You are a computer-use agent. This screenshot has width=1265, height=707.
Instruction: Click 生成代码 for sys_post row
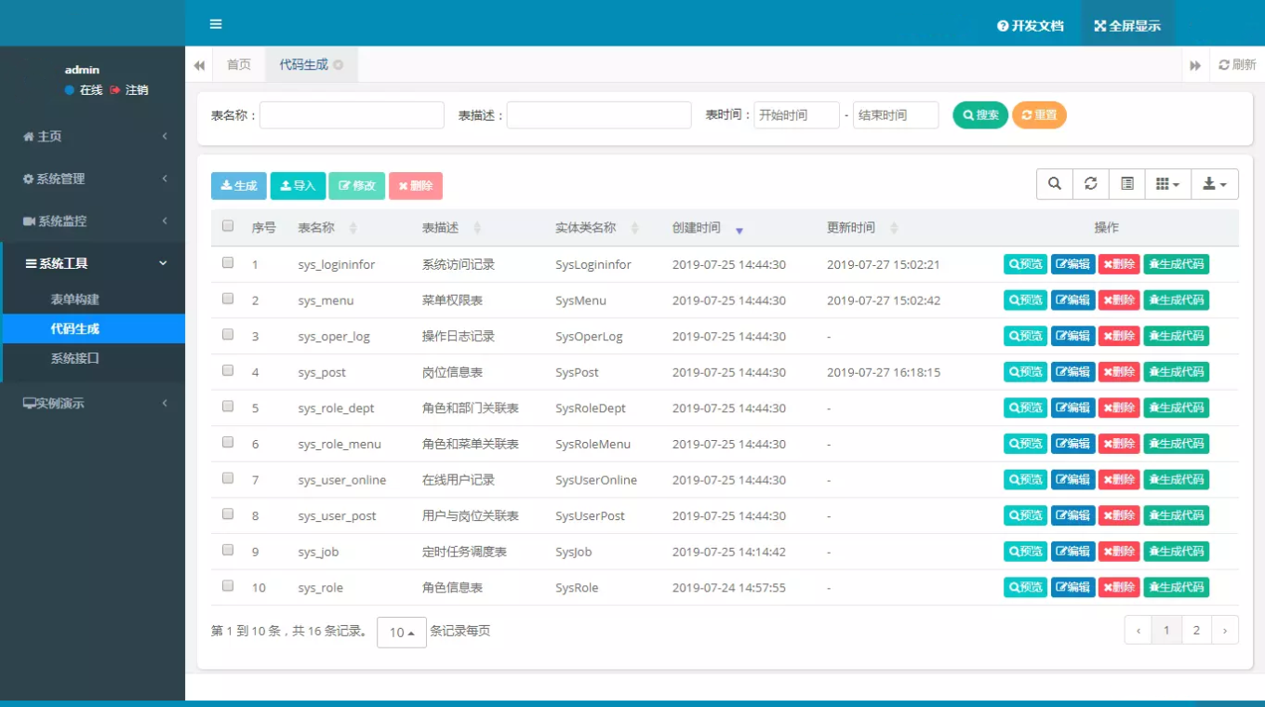[1177, 371]
